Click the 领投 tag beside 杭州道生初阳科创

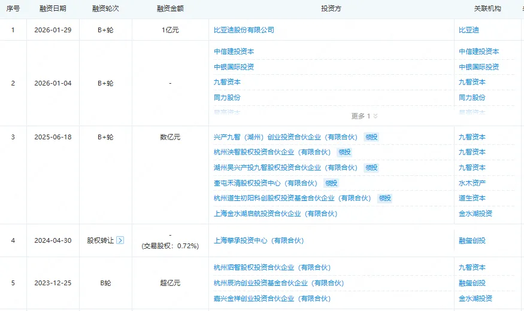[x=384, y=198]
